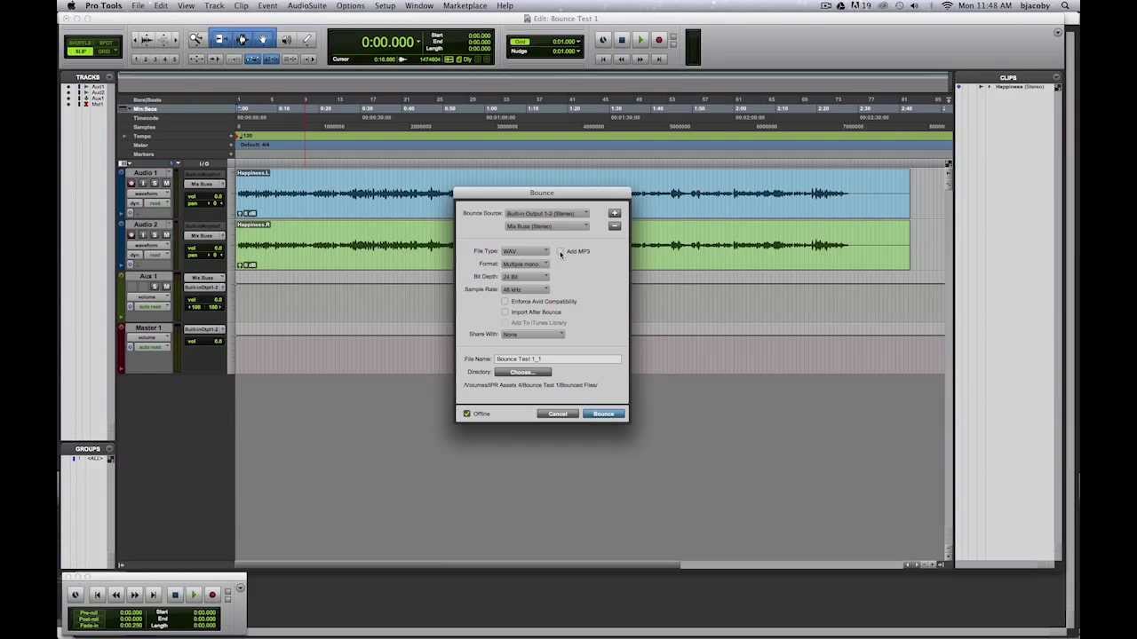The width and height of the screenshot is (1137, 639).
Task: Click the Online sync button in the top transport
Action: (x=603, y=40)
